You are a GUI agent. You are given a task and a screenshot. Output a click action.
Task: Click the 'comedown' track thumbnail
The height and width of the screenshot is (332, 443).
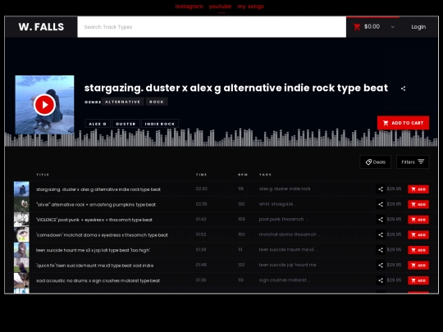click(21, 235)
